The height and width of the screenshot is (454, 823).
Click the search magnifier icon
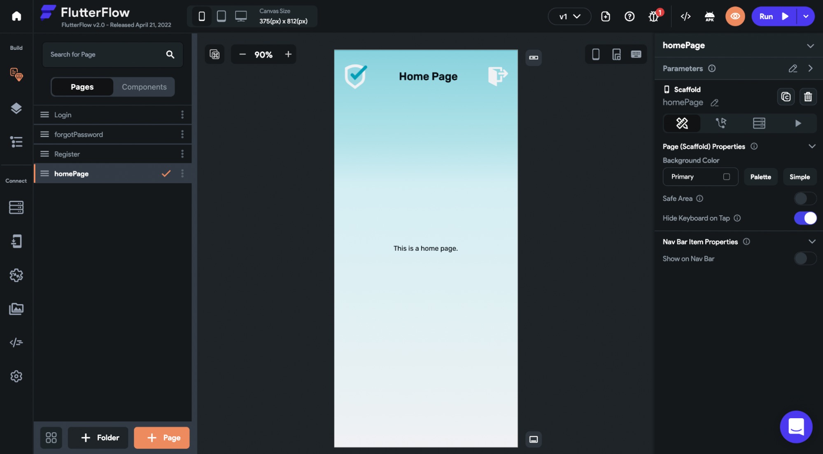170,54
